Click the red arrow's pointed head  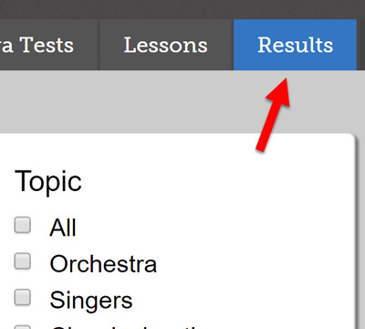pyautogui.click(x=280, y=91)
